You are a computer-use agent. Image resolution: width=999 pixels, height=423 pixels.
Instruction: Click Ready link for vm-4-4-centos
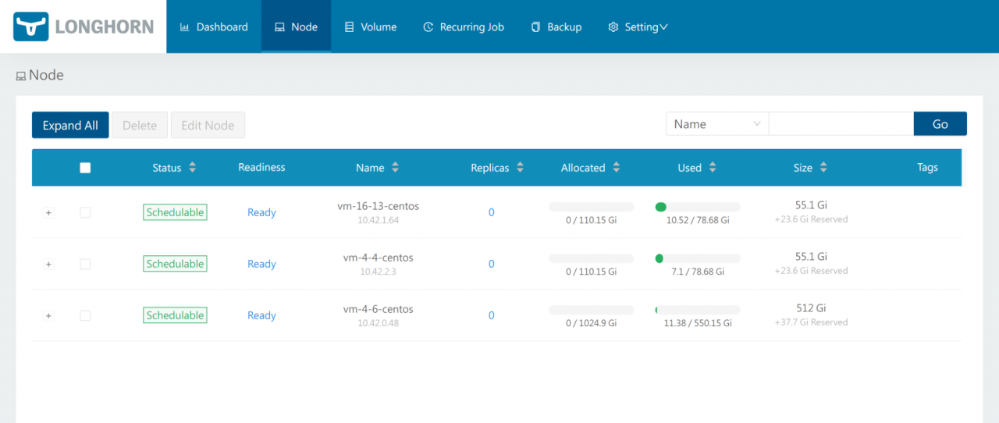261,264
